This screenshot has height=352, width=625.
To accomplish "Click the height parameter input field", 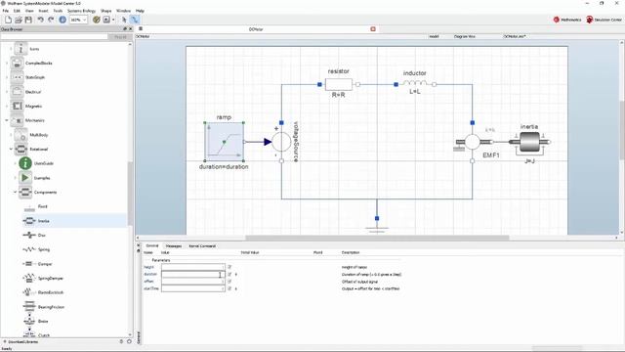I will click(x=193, y=267).
